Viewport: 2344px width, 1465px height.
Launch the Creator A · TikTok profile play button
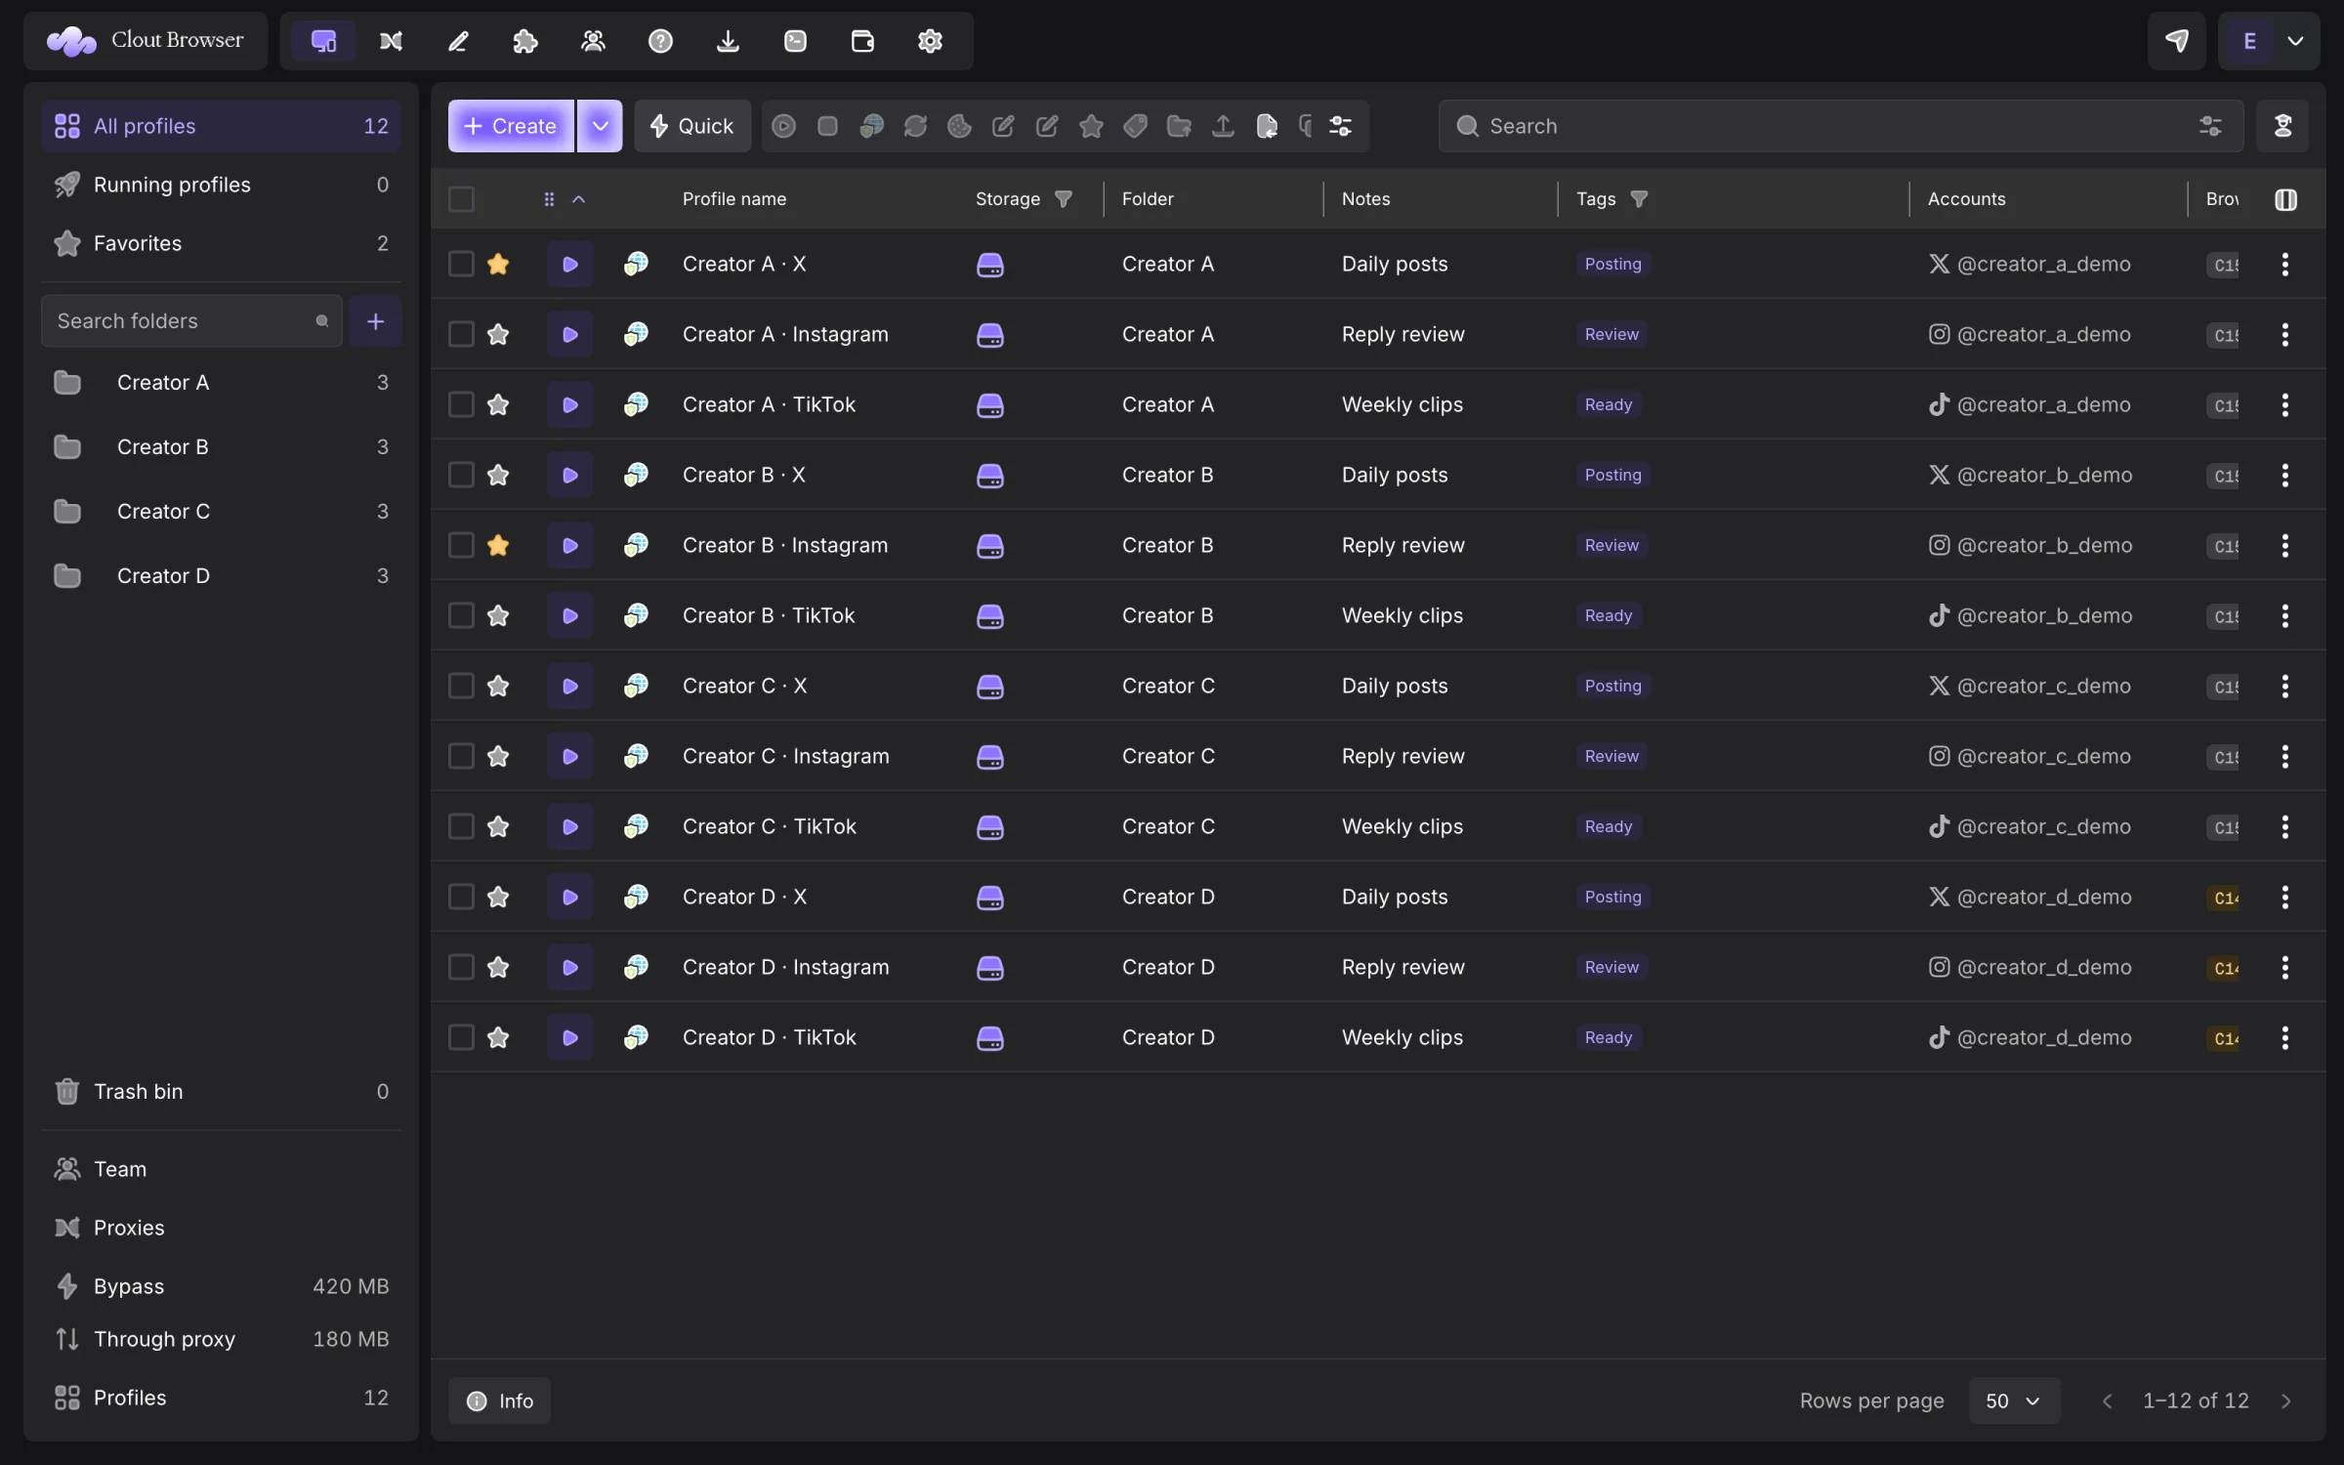(x=570, y=404)
